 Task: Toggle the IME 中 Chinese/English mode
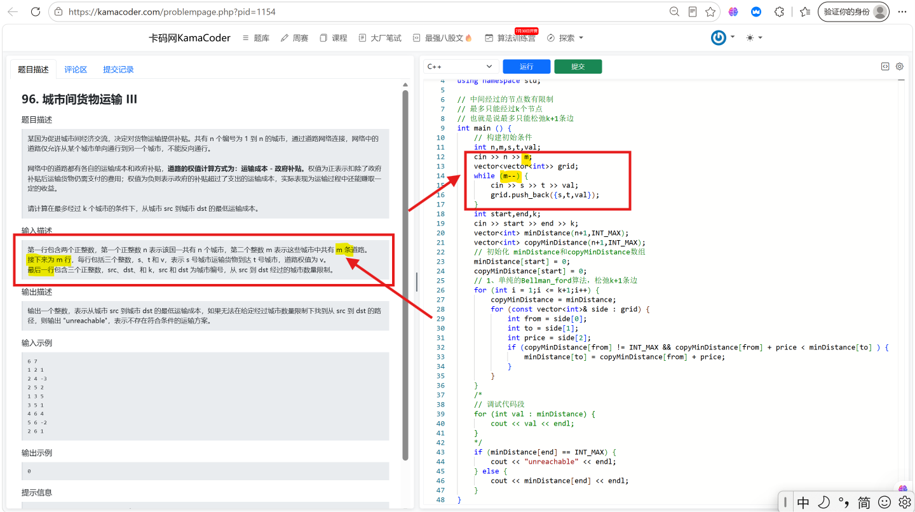tap(803, 502)
